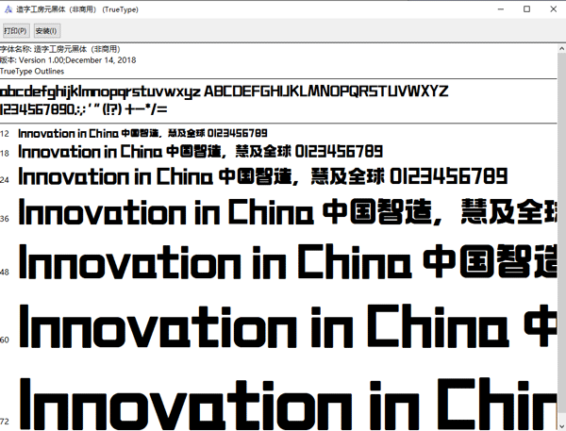The height and width of the screenshot is (431, 566).
Task: Click the size 72 sample text line
Action: pyautogui.click(x=288, y=404)
